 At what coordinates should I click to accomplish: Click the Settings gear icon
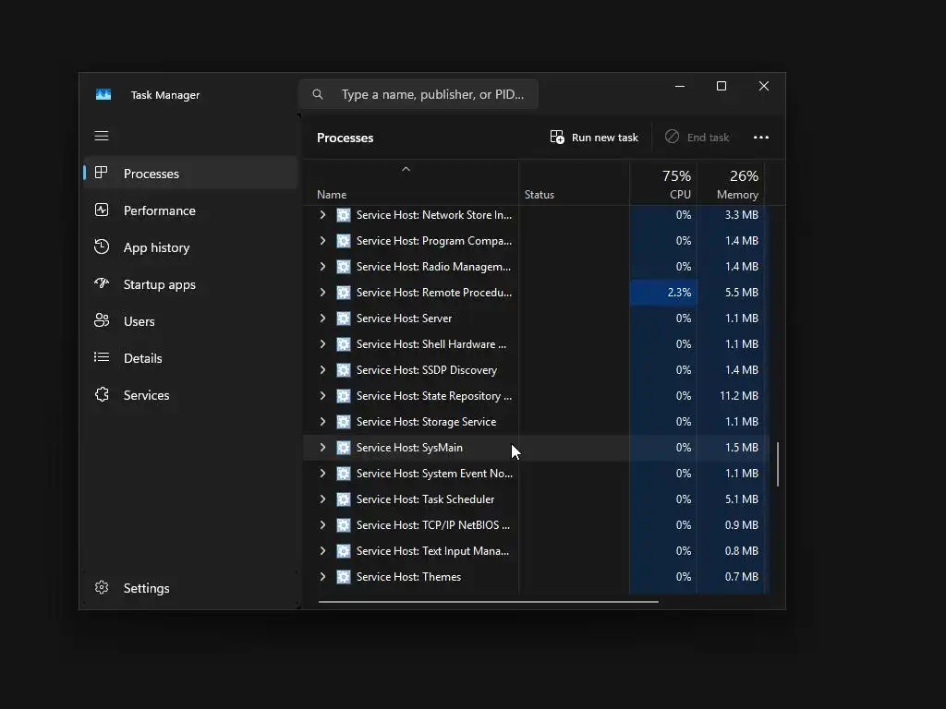102,587
